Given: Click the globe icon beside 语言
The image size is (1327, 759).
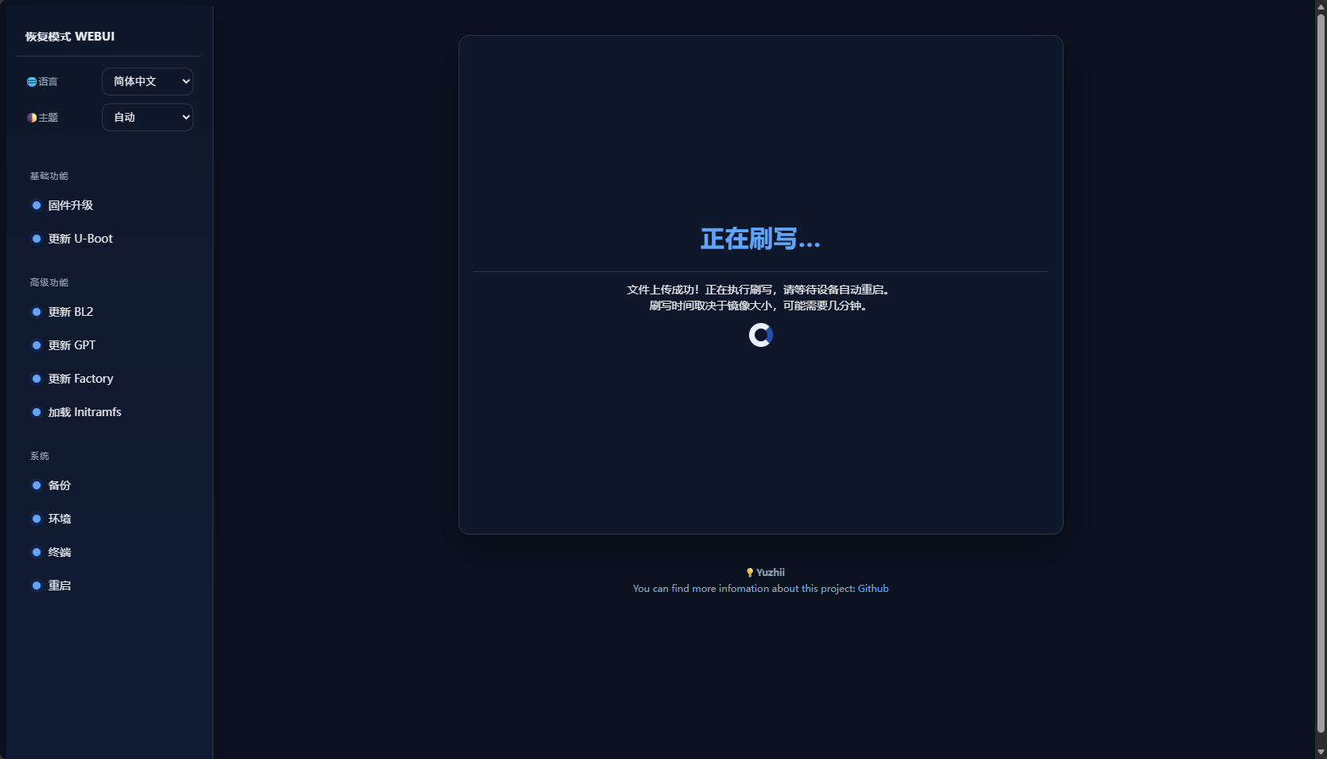Looking at the screenshot, I should [x=32, y=82].
